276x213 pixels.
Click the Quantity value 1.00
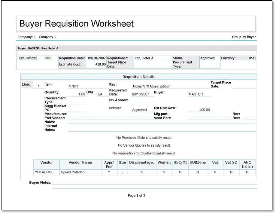pyautogui.click(x=81, y=94)
